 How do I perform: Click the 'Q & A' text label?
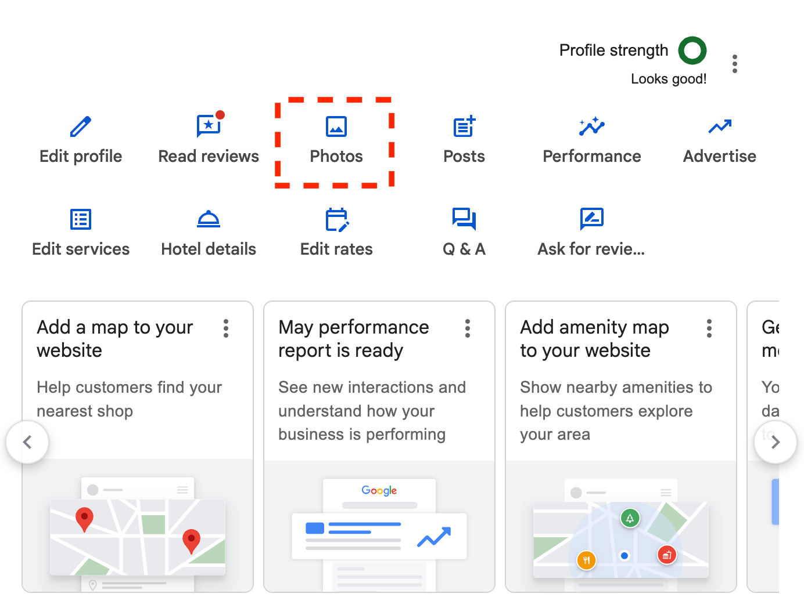click(464, 249)
